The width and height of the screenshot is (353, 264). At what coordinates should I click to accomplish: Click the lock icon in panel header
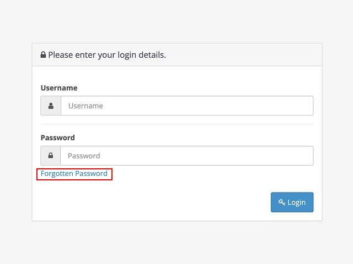pos(43,55)
